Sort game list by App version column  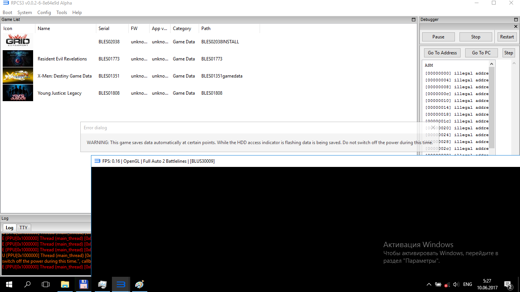click(x=160, y=29)
